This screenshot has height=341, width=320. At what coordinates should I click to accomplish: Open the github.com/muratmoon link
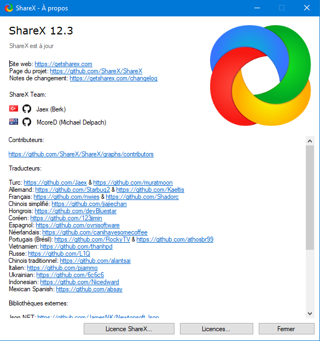point(133,183)
